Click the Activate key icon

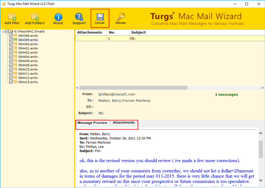tap(121, 17)
